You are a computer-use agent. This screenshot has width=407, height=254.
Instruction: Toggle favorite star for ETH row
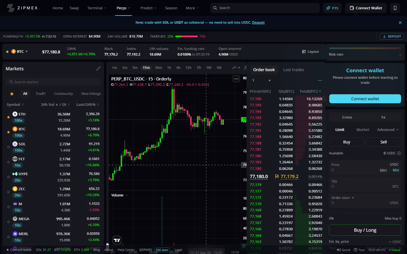(x=8, y=117)
